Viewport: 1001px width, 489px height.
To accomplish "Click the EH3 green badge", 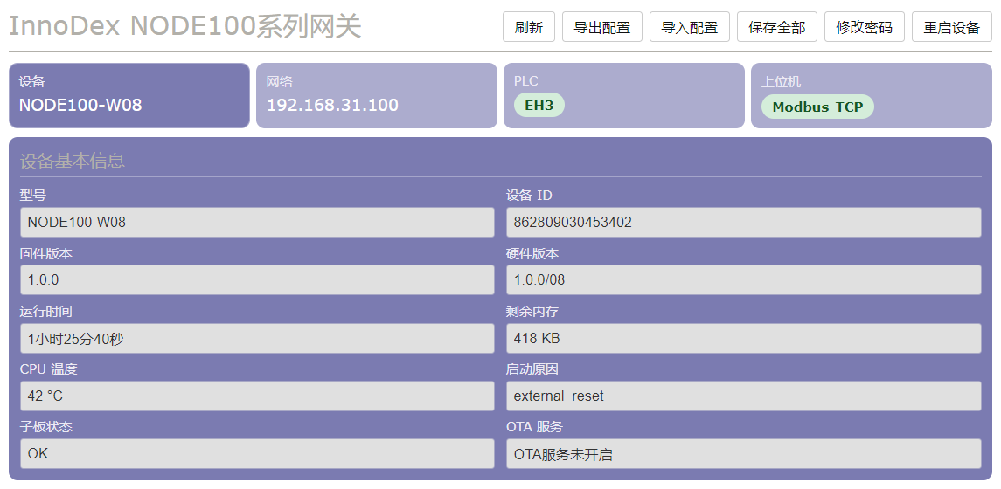I will [x=539, y=105].
